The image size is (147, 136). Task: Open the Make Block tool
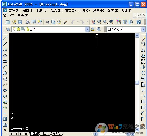5,107
